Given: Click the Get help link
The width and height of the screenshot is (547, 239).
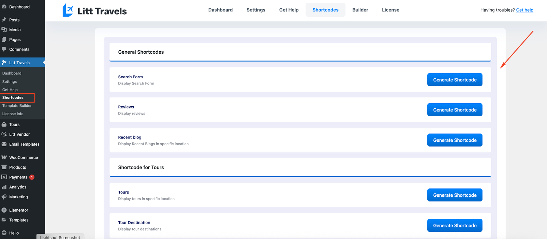Looking at the screenshot, I should [x=524, y=10].
